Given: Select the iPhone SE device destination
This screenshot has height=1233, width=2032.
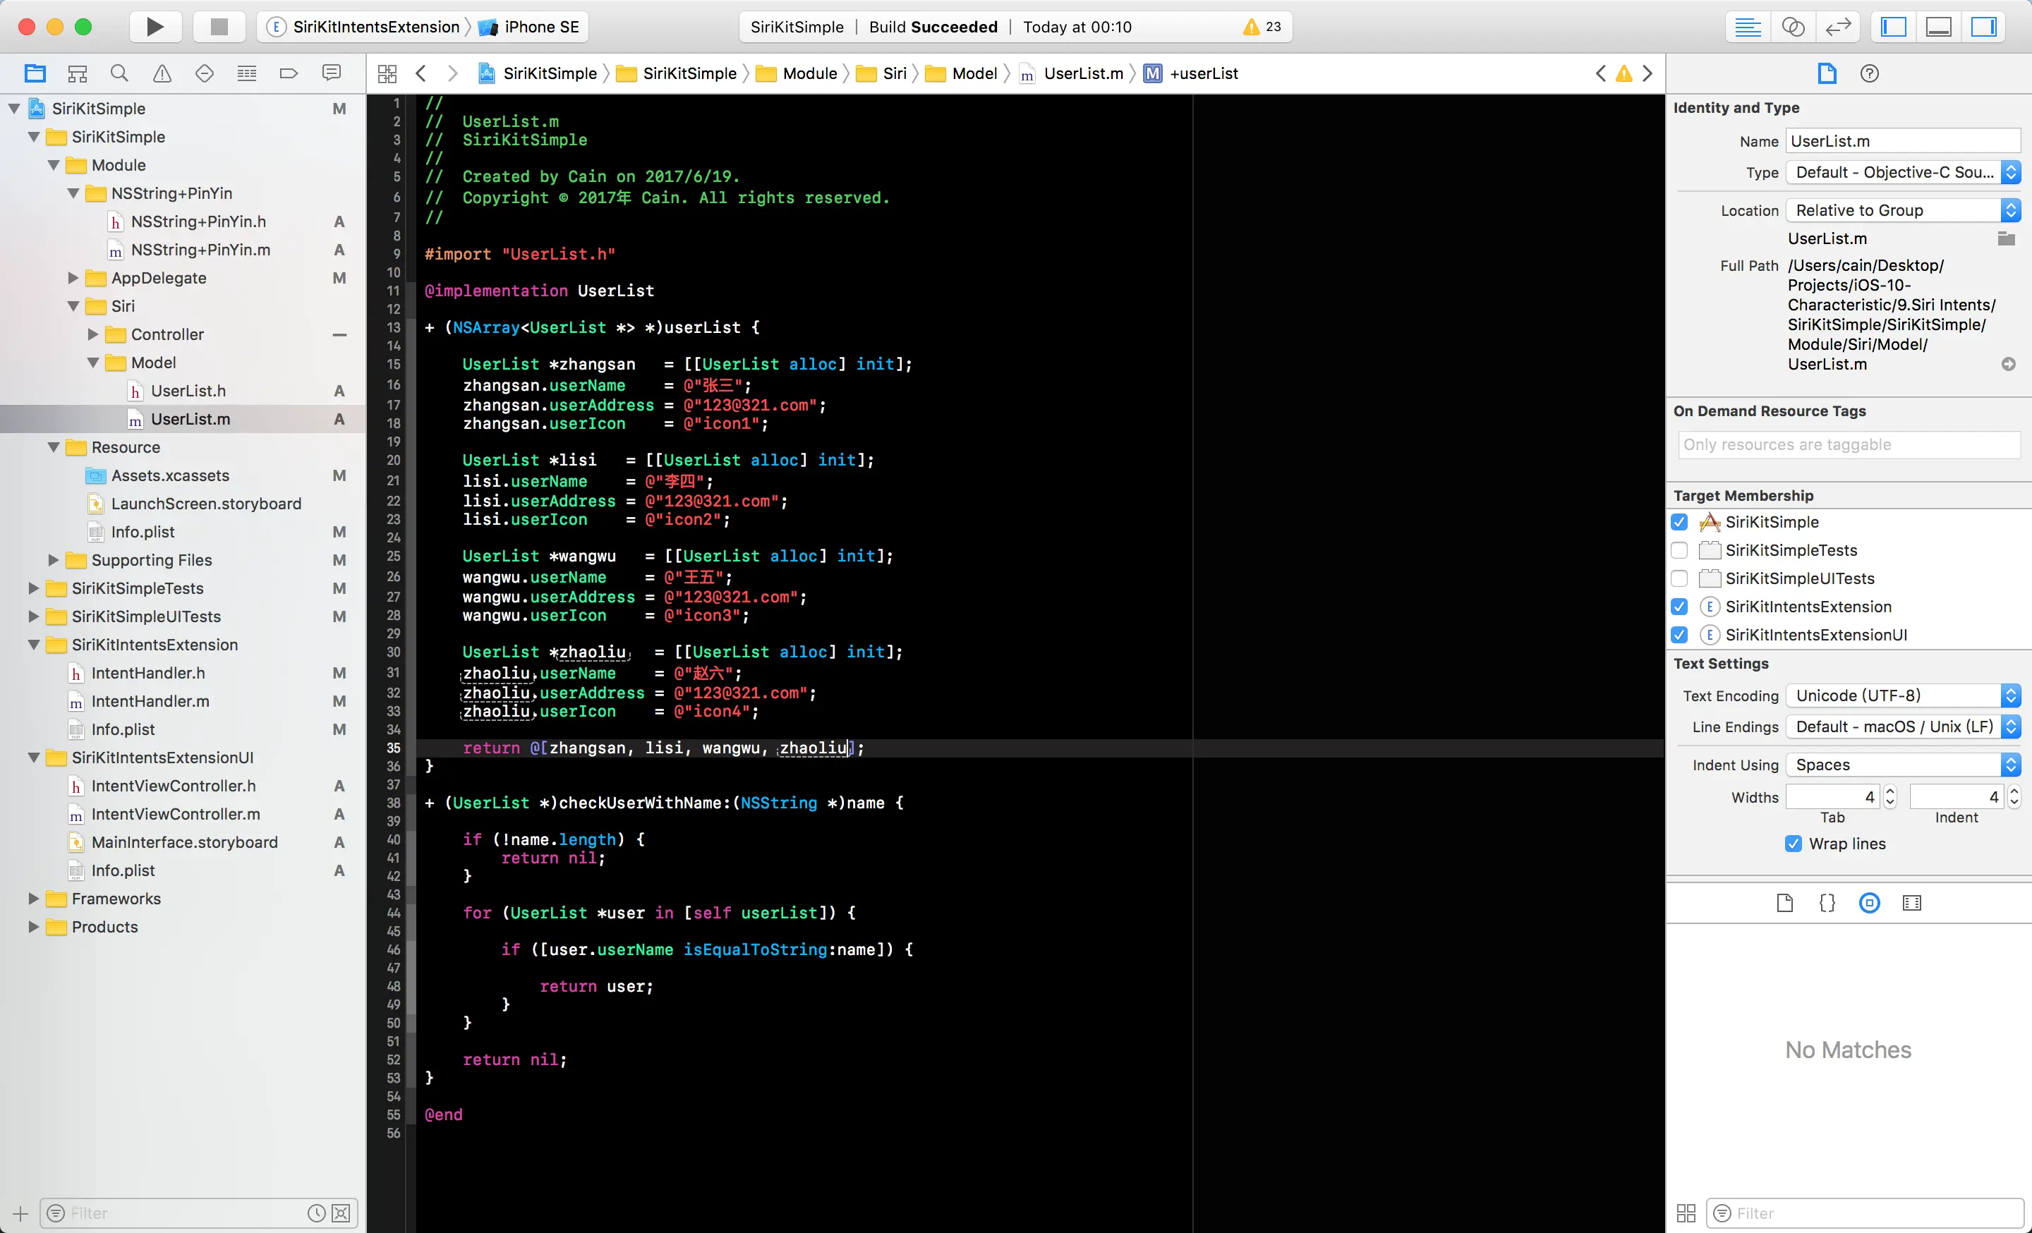Looking at the screenshot, I should click(x=540, y=26).
